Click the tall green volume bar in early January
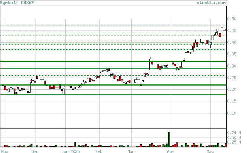 click(75, 144)
